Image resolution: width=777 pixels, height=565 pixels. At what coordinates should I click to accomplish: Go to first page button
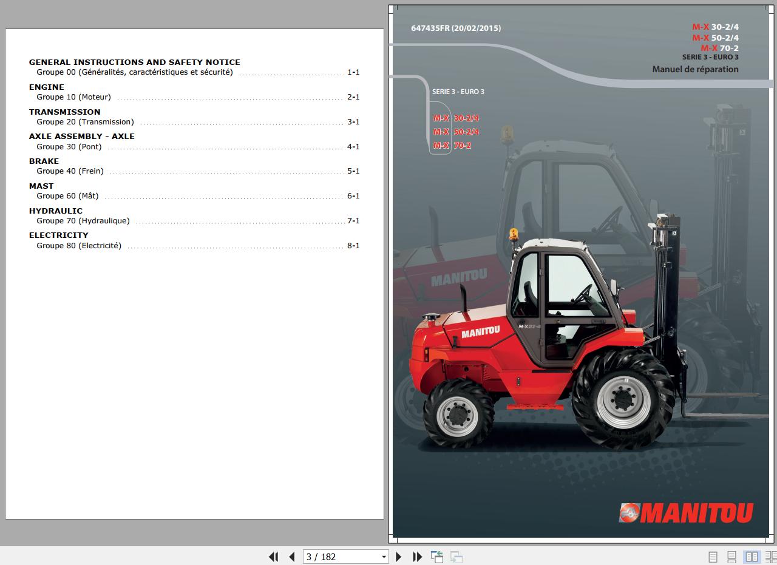(273, 557)
